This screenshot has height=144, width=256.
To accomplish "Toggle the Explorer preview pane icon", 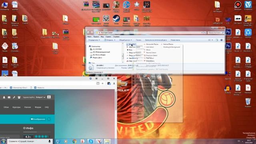I will coord(216,40).
